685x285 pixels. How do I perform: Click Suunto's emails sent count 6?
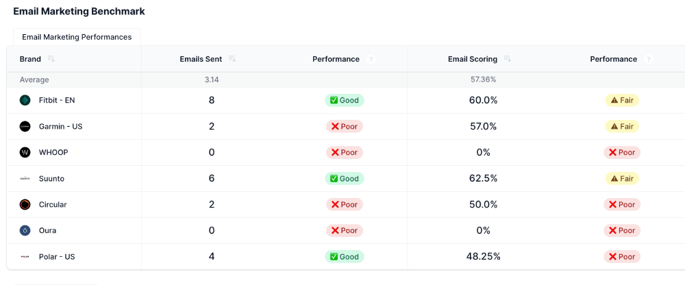point(212,178)
